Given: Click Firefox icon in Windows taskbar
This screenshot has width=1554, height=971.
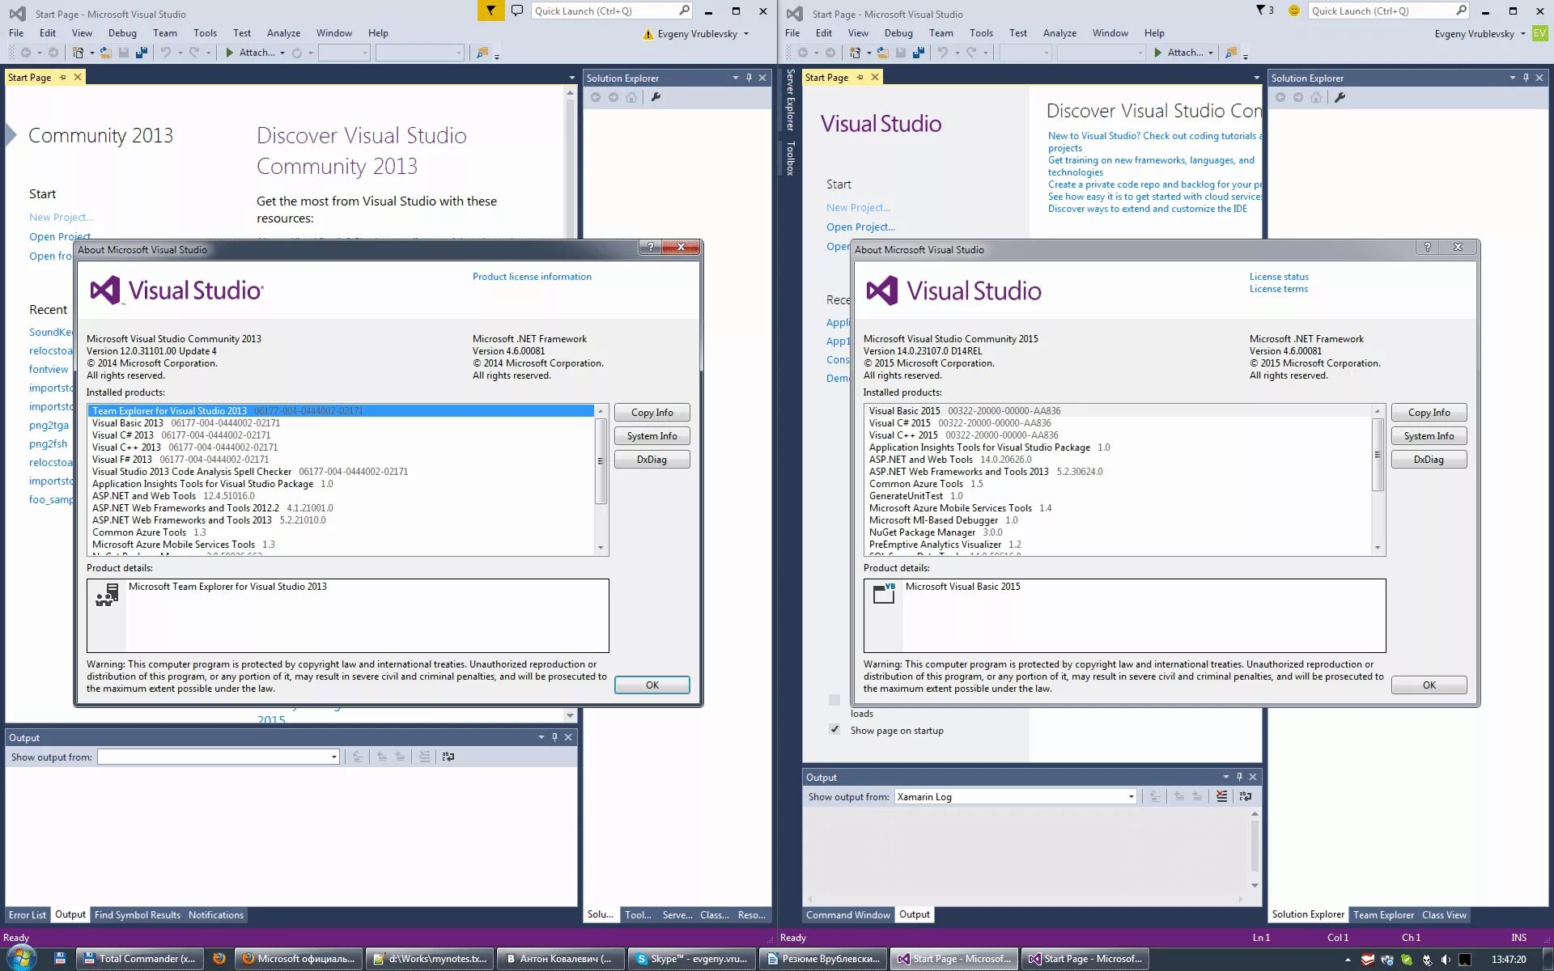Looking at the screenshot, I should pos(219,959).
